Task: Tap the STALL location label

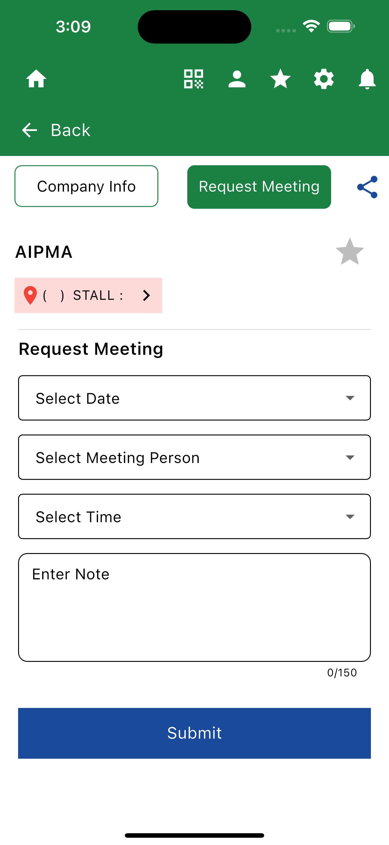Action: [x=98, y=295]
